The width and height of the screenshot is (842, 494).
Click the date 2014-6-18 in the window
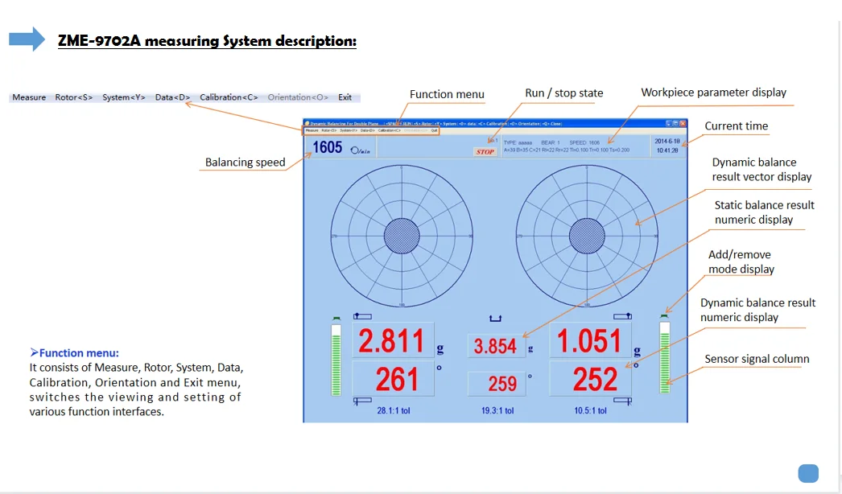667,142
